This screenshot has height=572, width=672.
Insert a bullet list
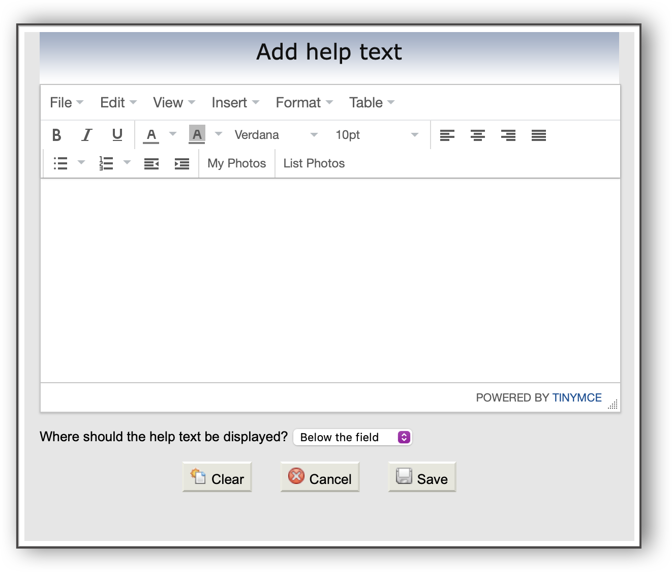tap(60, 163)
